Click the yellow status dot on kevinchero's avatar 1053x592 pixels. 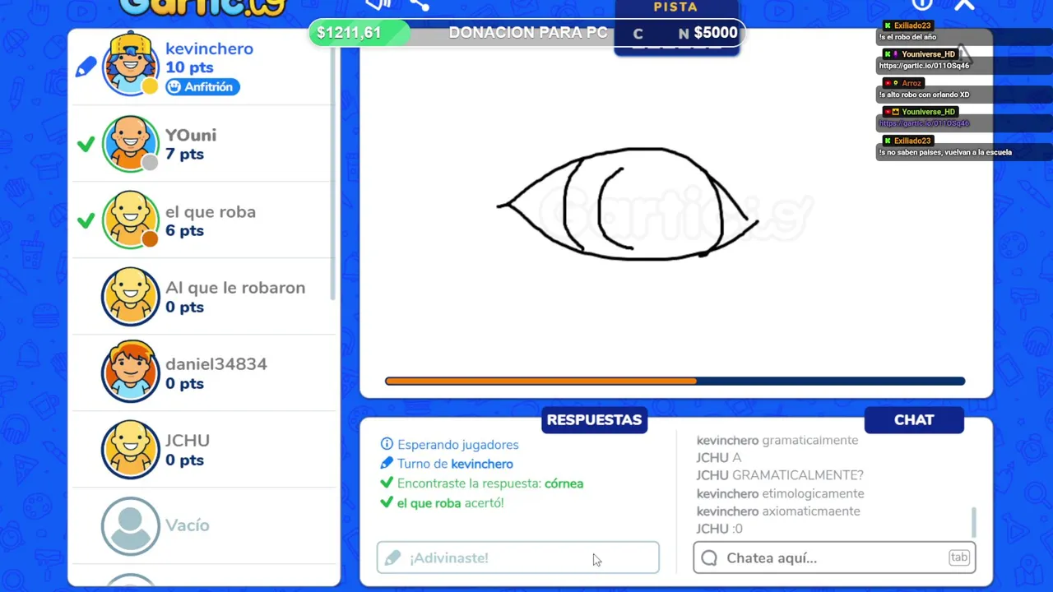(150, 86)
